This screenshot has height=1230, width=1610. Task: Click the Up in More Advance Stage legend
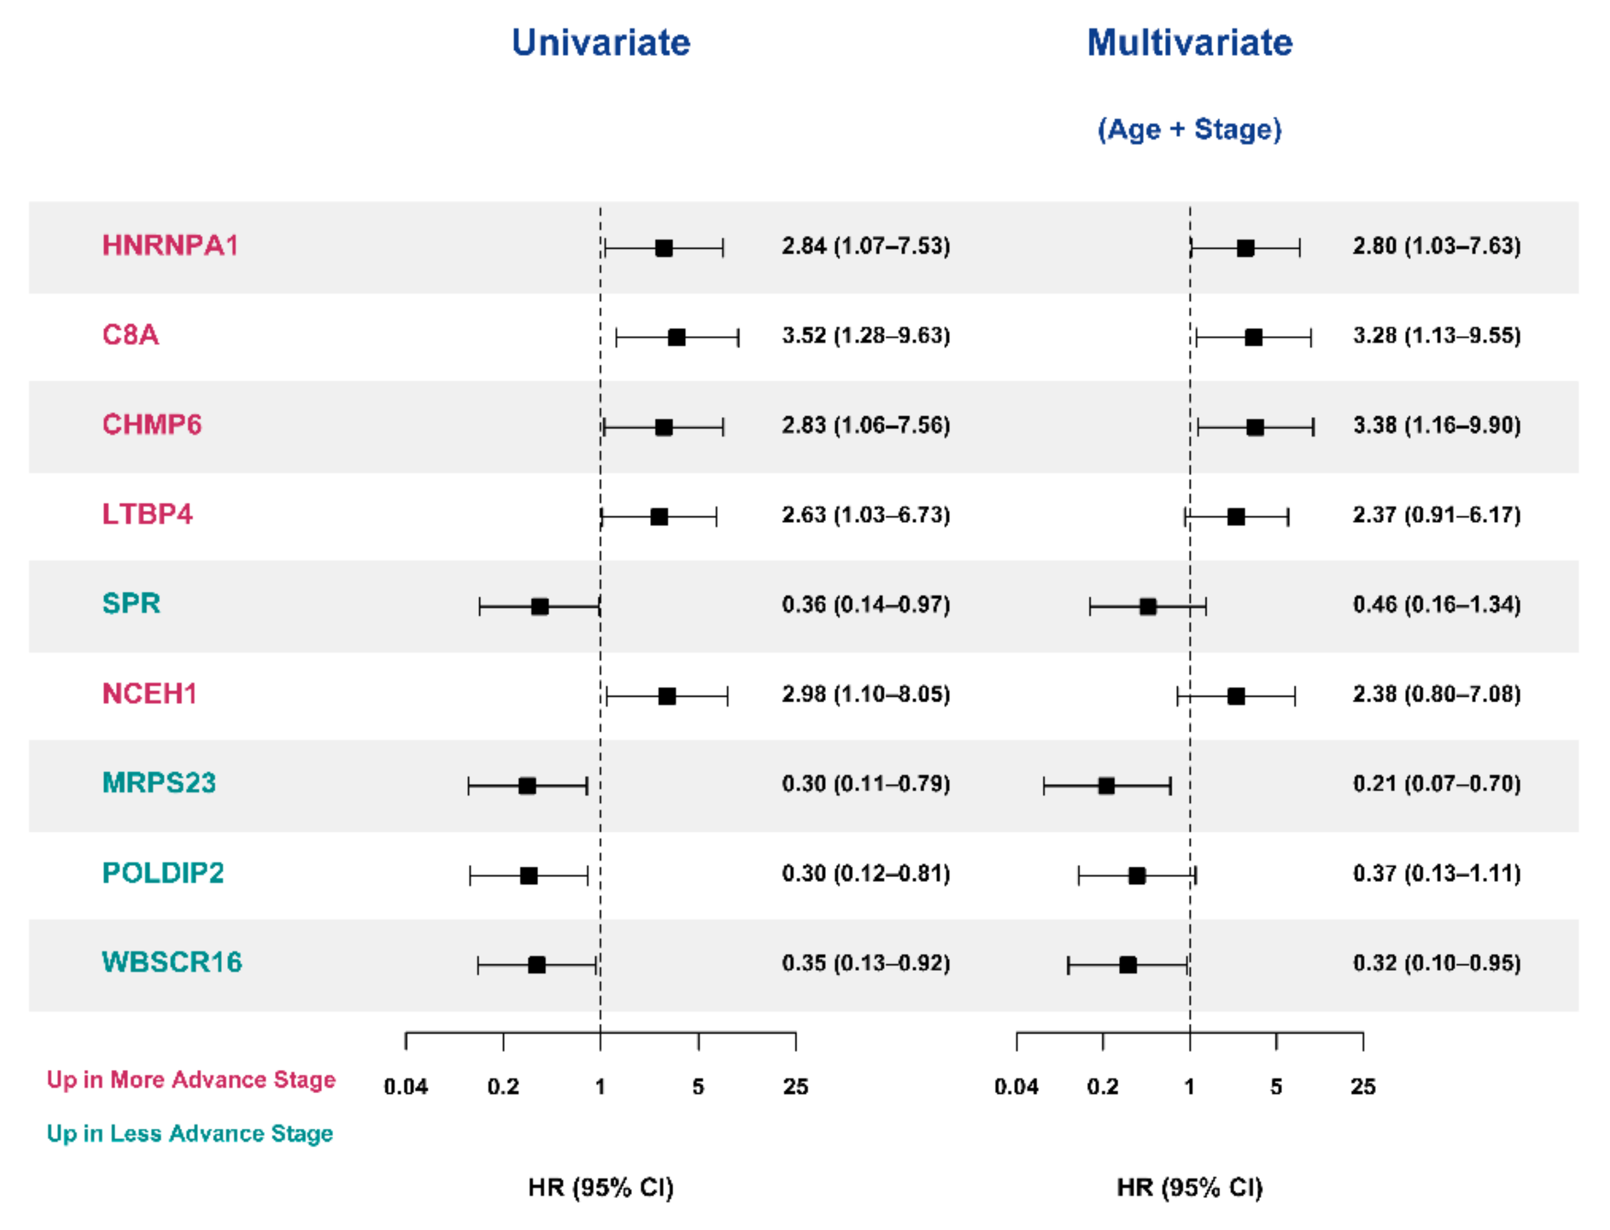pos(191,1080)
